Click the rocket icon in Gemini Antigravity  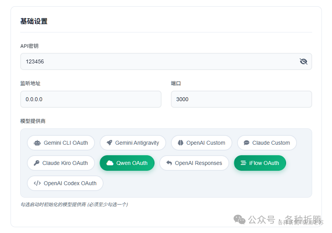(x=109, y=143)
